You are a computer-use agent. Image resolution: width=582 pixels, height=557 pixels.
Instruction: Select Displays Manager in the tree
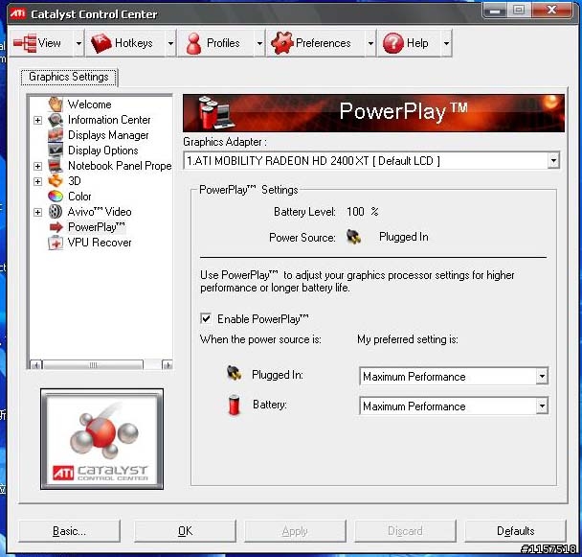pos(108,135)
